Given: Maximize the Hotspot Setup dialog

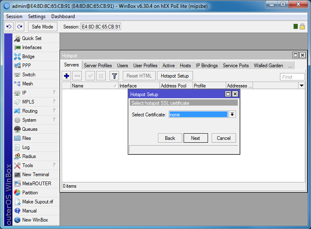Looking at the screenshot, I should point(228,94).
